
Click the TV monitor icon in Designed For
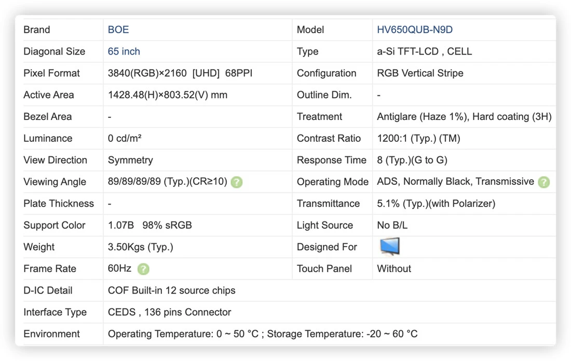click(390, 246)
